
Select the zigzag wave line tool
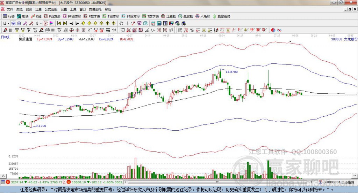(152, 30)
